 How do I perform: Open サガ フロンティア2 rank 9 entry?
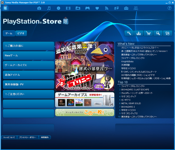[x=129, y=114]
